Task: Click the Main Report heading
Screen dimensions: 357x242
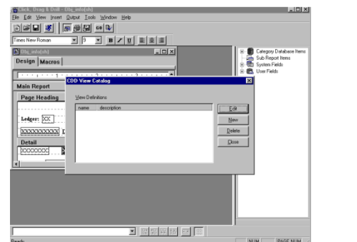Action: (33, 87)
